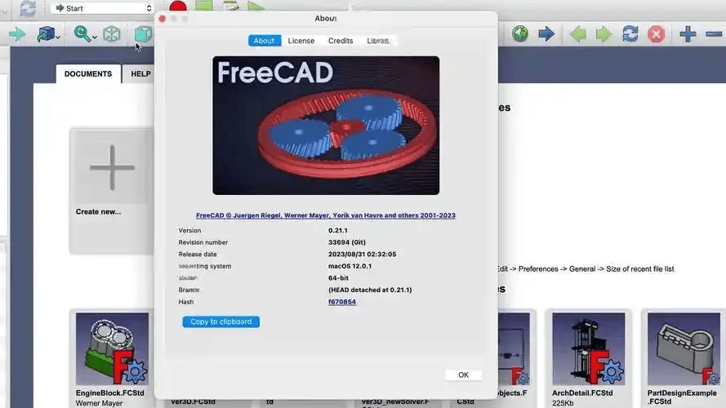Click the web globe icon in toolbar
The image size is (726, 408).
coord(520,34)
